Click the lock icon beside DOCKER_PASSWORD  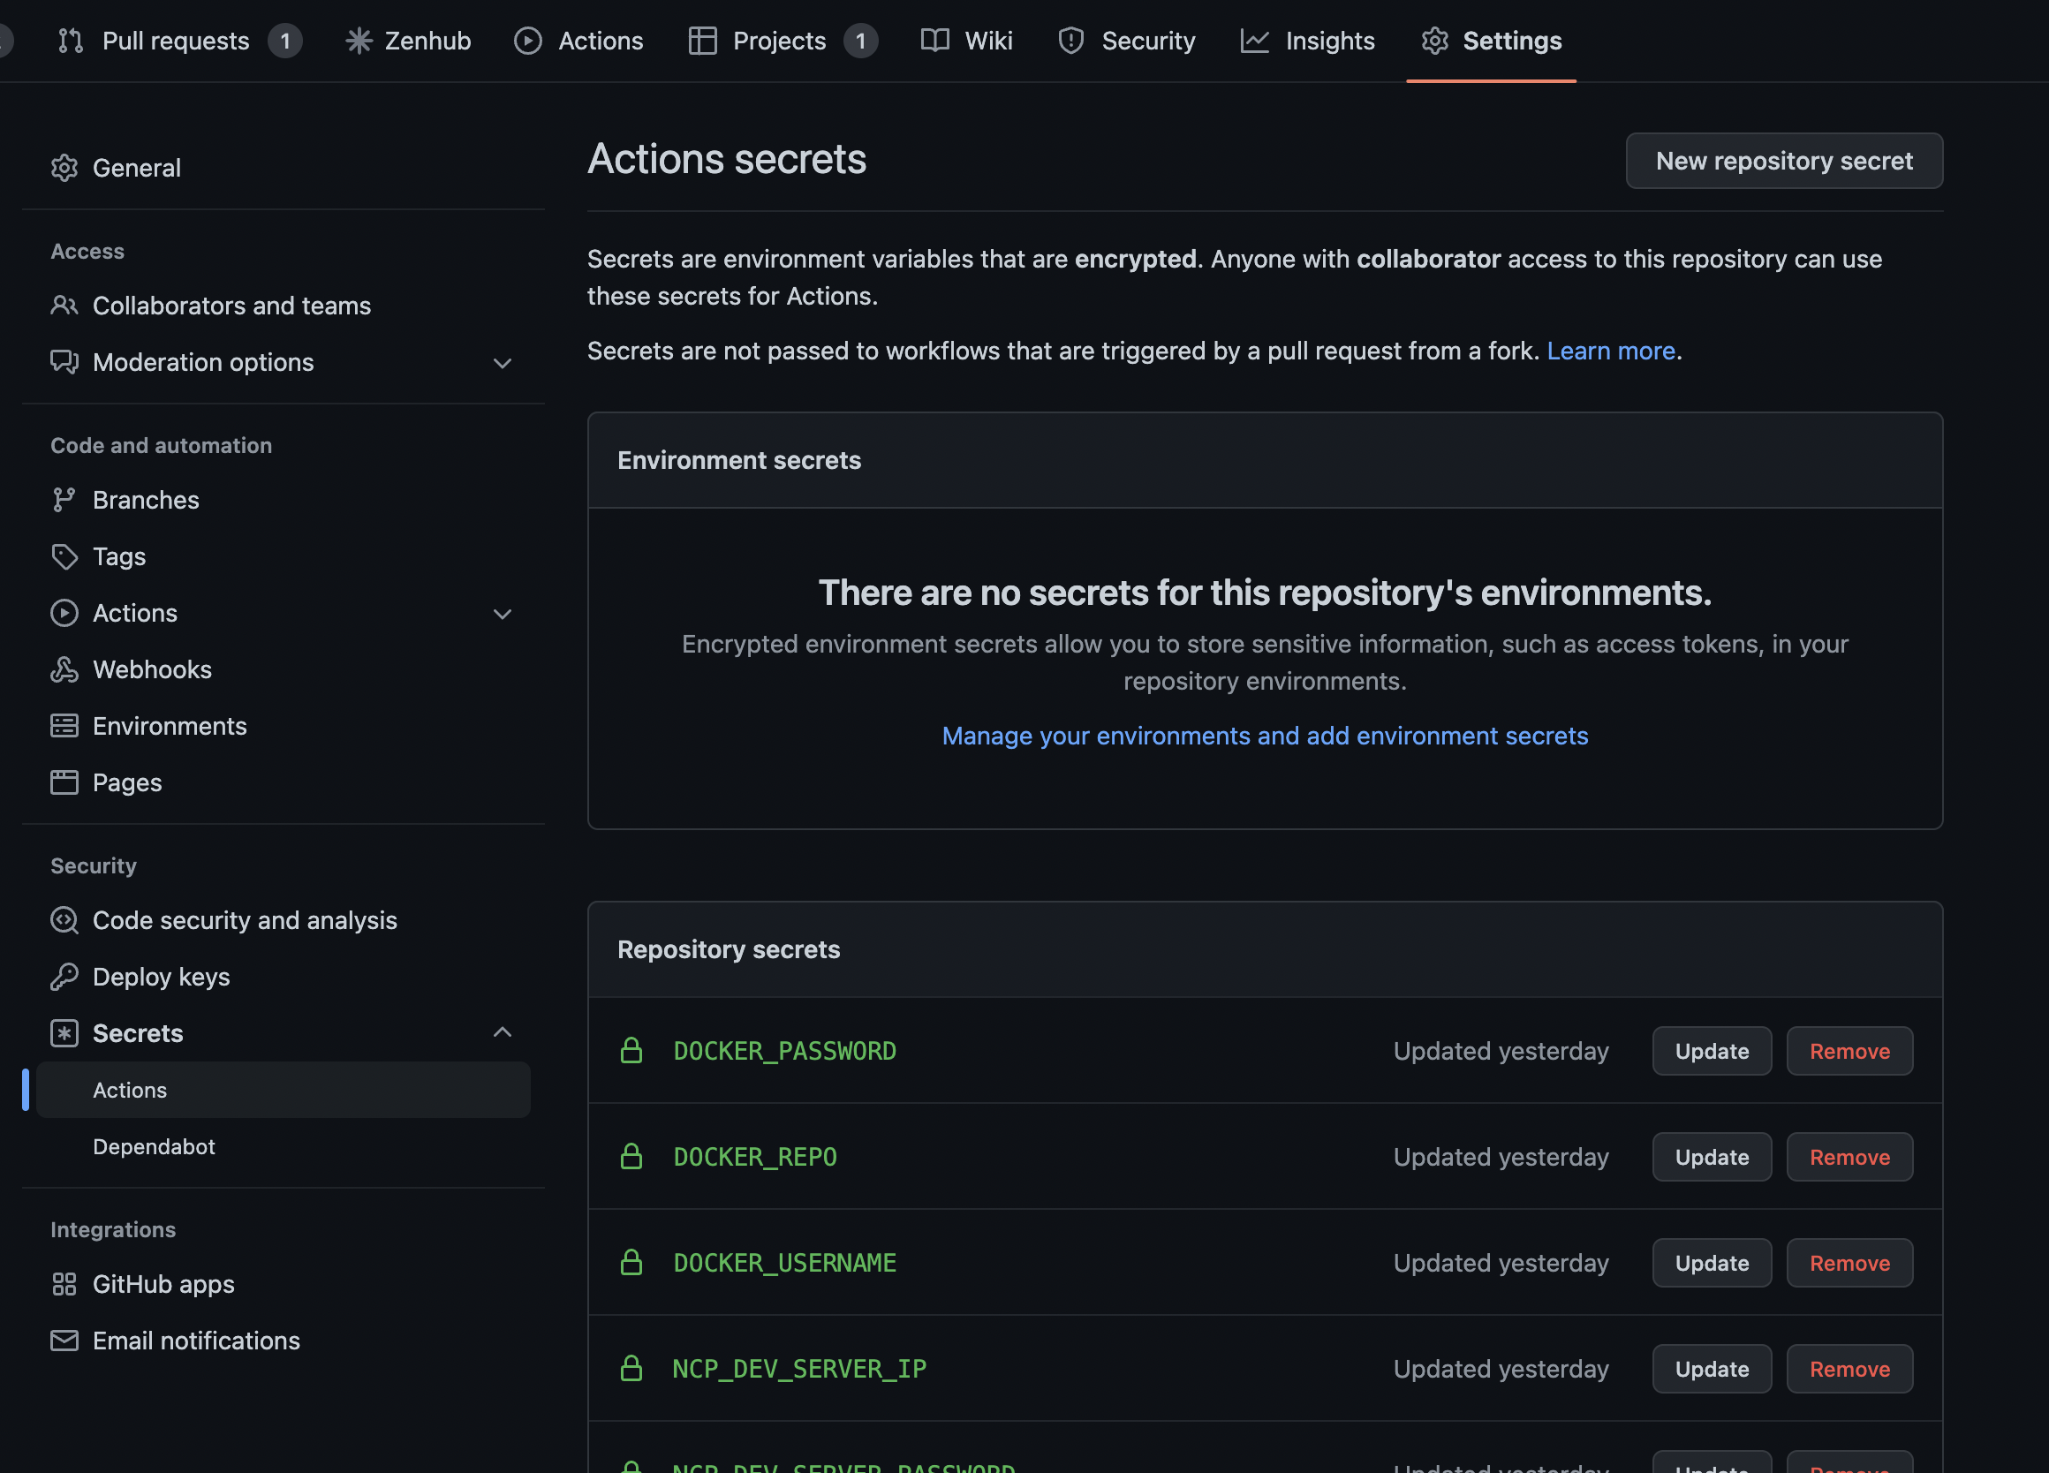pos(631,1050)
